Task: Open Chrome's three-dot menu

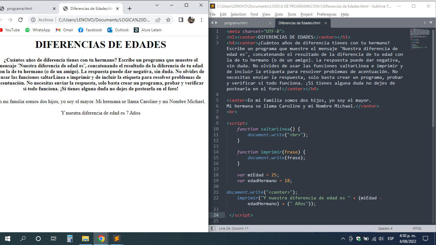Action: pyautogui.click(x=201, y=20)
